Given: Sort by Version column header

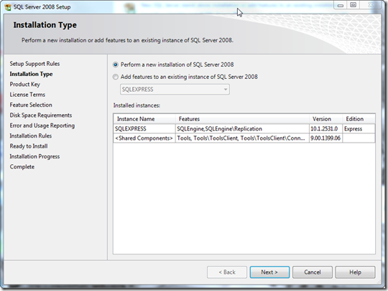Looking at the screenshot, I should click(326, 119).
